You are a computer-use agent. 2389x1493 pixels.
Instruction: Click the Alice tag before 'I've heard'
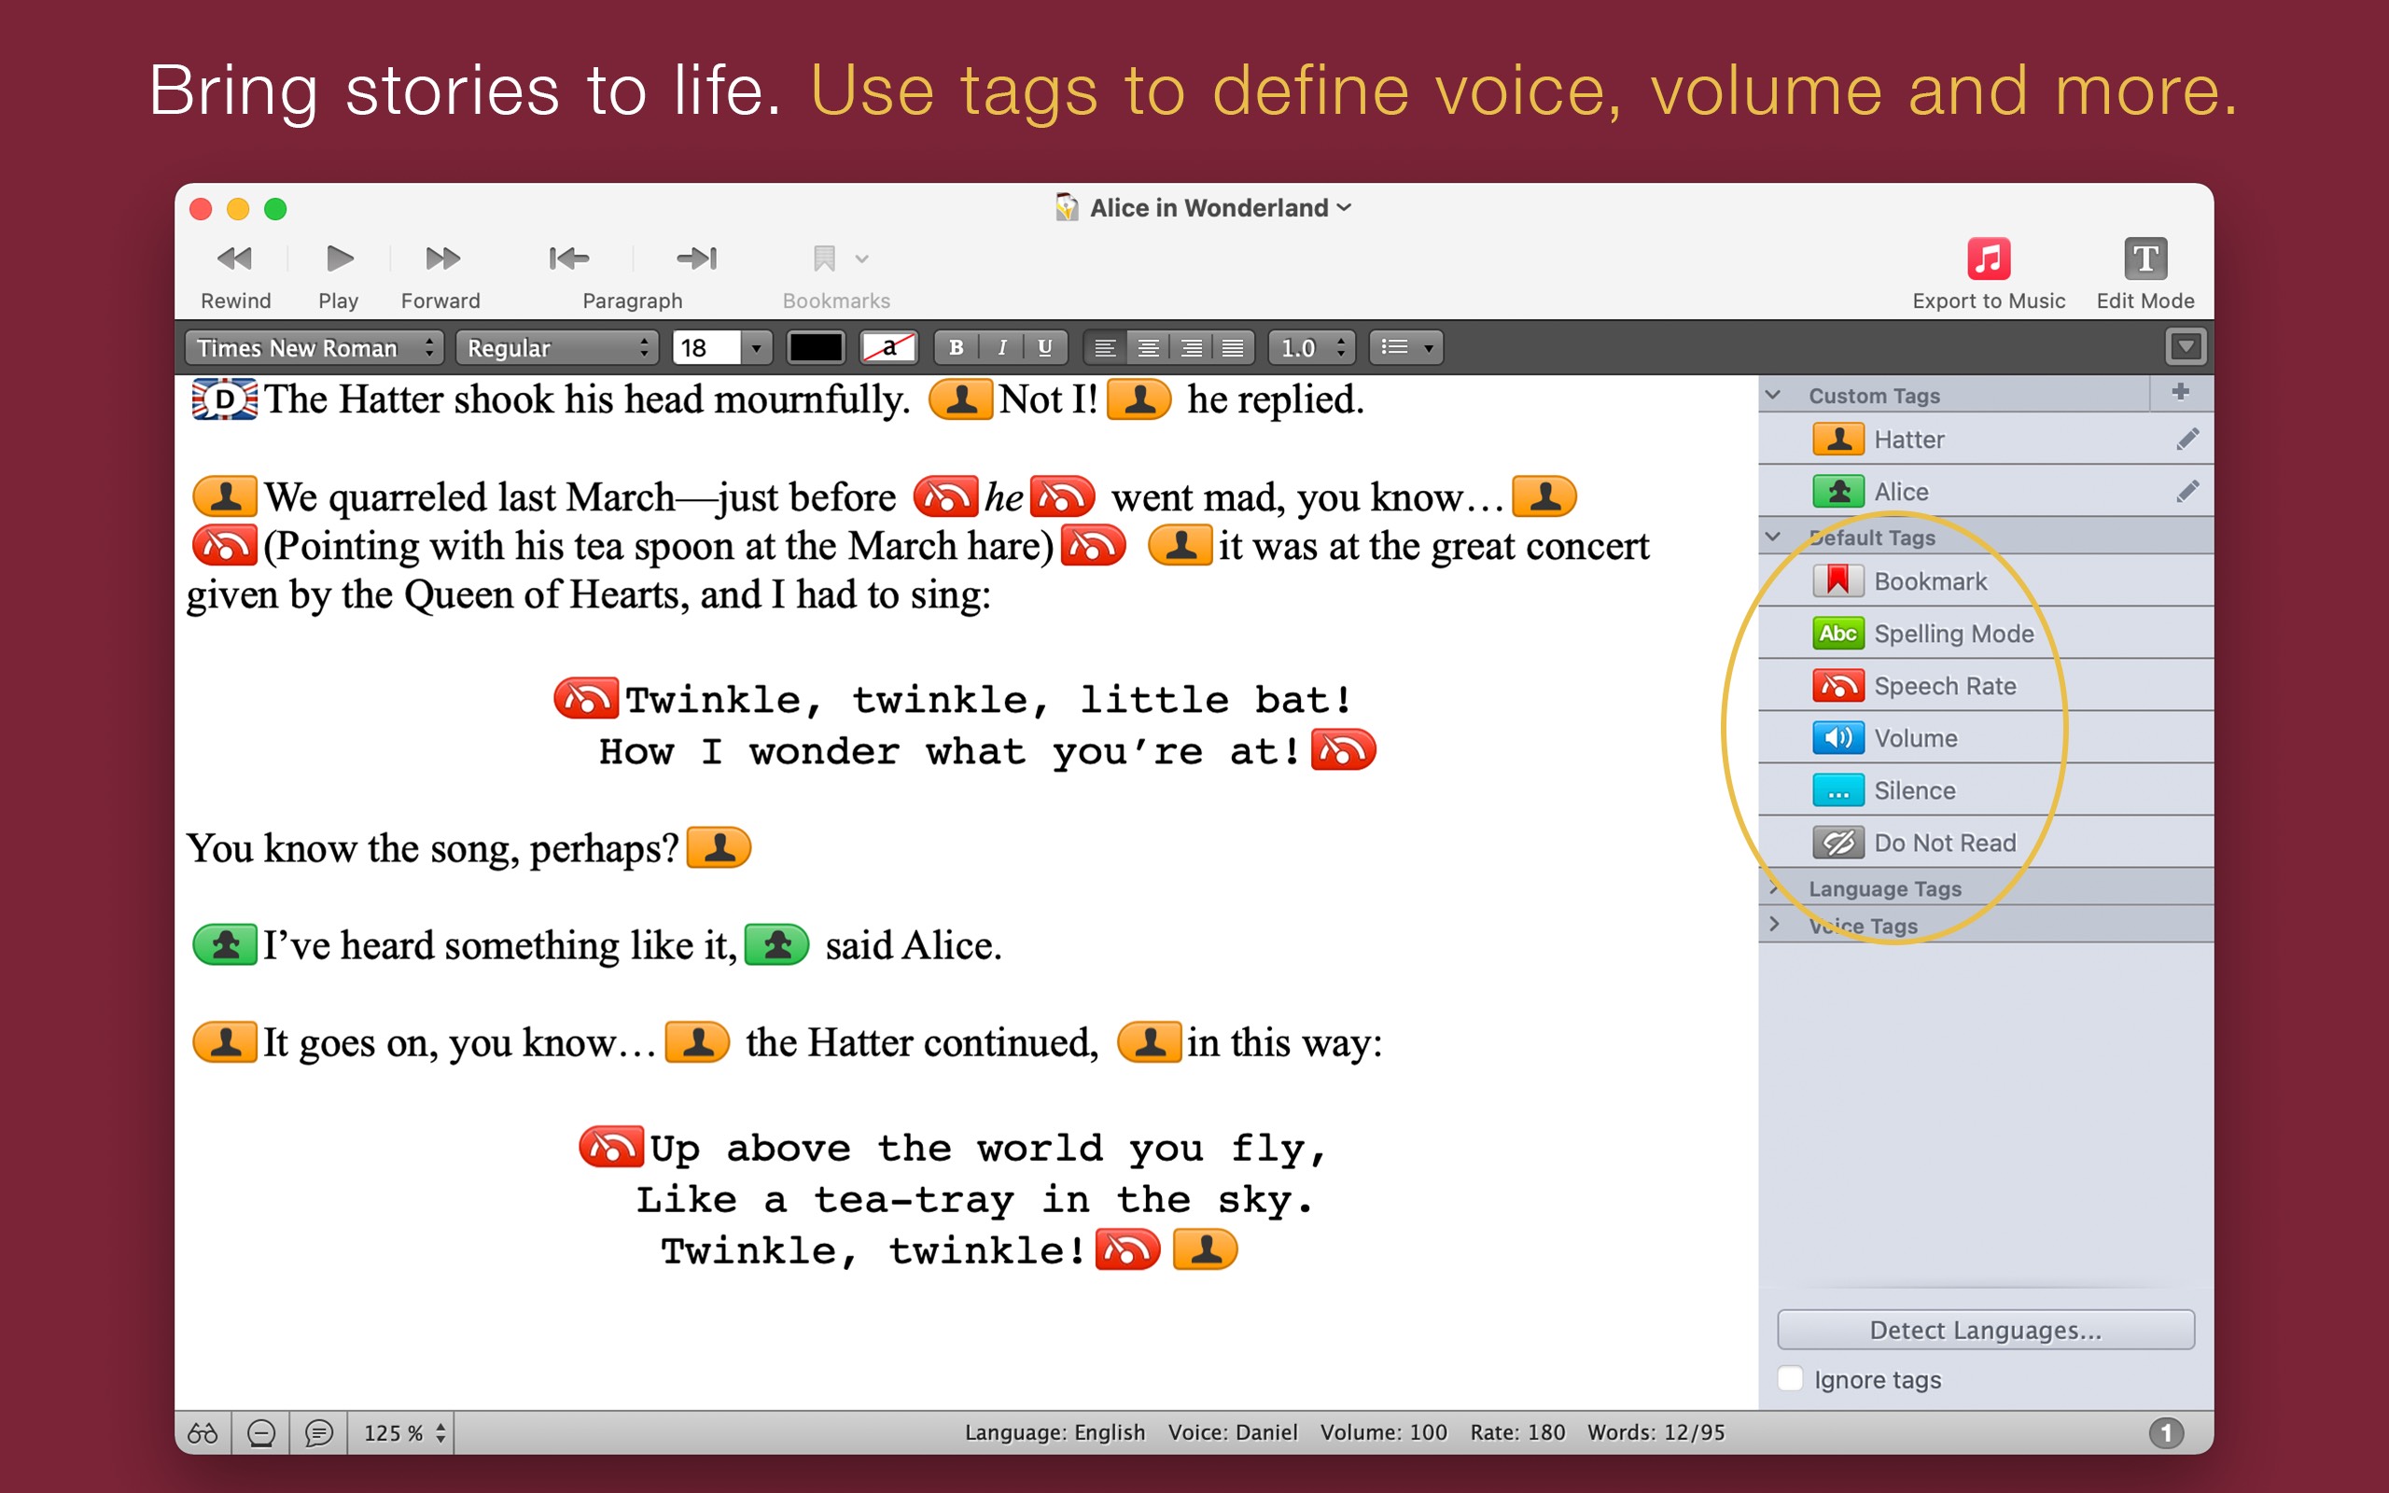(225, 945)
